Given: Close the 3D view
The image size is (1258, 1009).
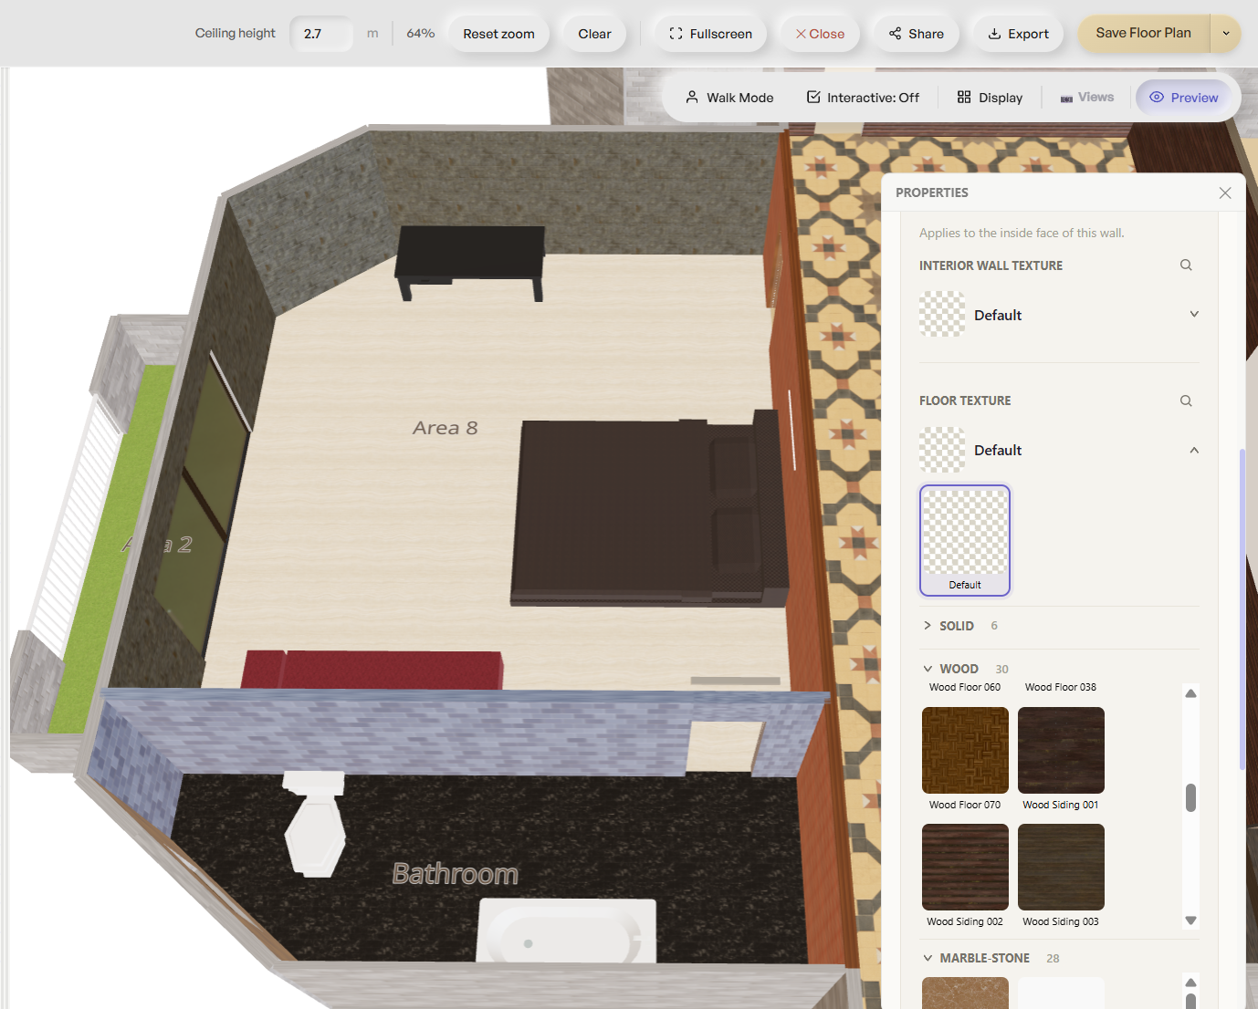Looking at the screenshot, I should point(820,34).
